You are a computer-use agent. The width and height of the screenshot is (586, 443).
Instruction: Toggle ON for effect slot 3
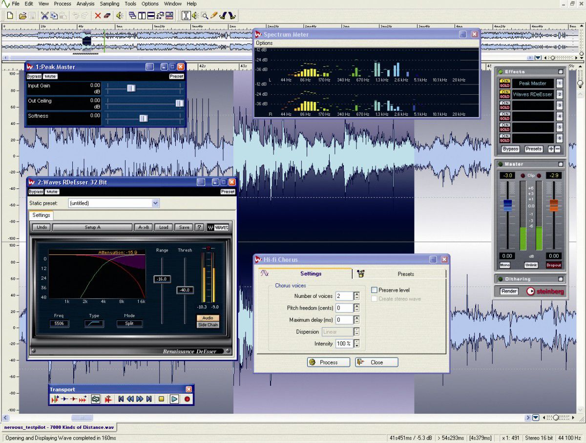(504, 103)
